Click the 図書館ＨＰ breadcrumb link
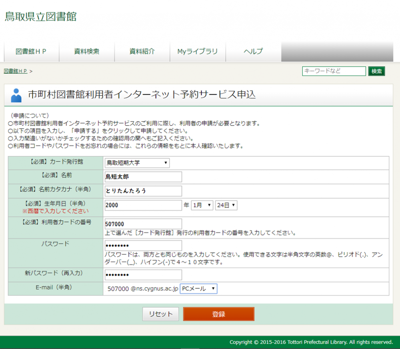This screenshot has height=349, width=400. (x=16, y=71)
